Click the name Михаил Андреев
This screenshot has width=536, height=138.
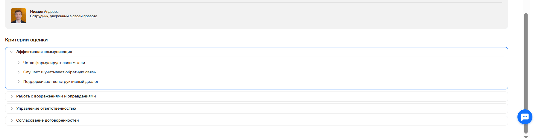44,12
